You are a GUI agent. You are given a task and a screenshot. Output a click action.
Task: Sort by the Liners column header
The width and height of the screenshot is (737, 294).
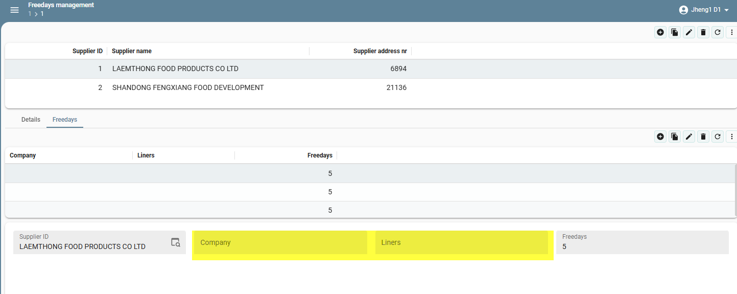(146, 155)
